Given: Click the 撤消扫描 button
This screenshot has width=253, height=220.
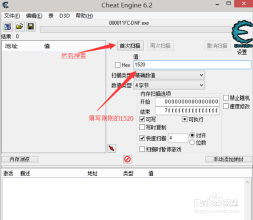Looking at the screenshot, I should (217, 46).
